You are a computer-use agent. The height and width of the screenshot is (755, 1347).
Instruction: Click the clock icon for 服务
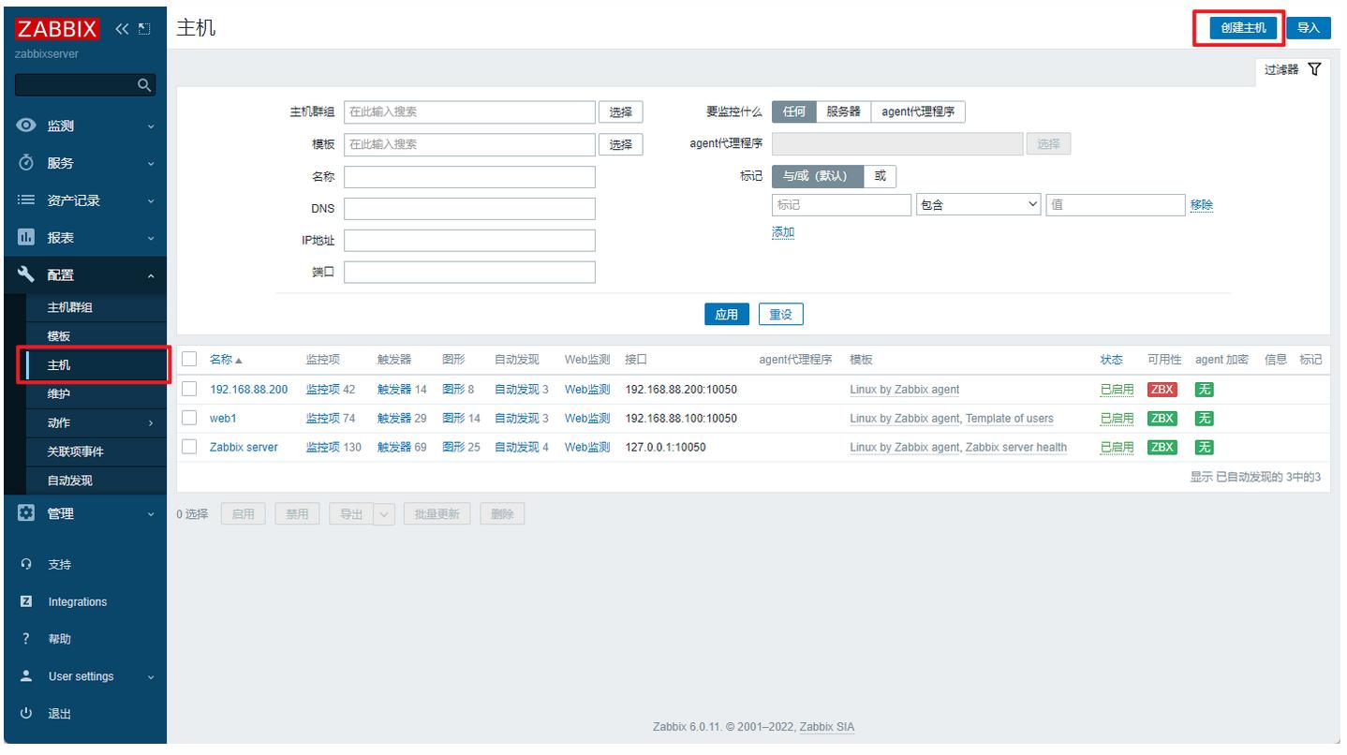(x=27, y=163)
